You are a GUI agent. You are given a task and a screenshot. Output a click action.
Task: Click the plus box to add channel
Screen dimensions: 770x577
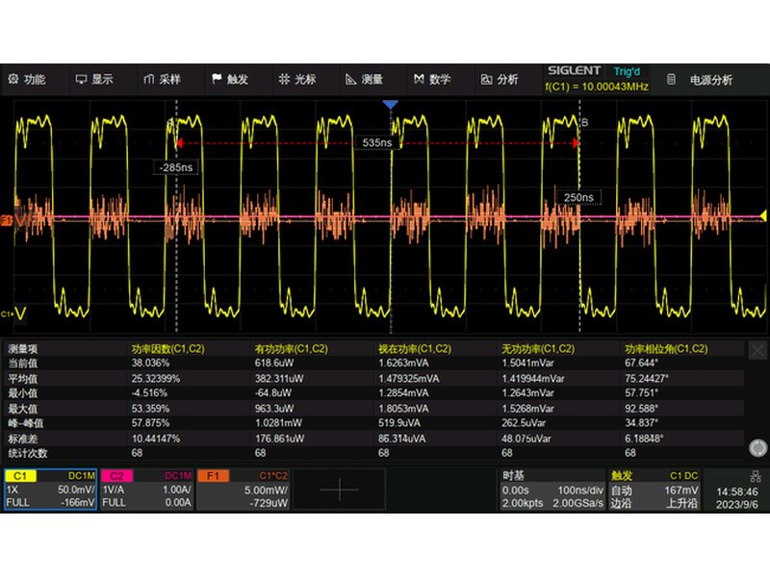[x=339, y=489]
